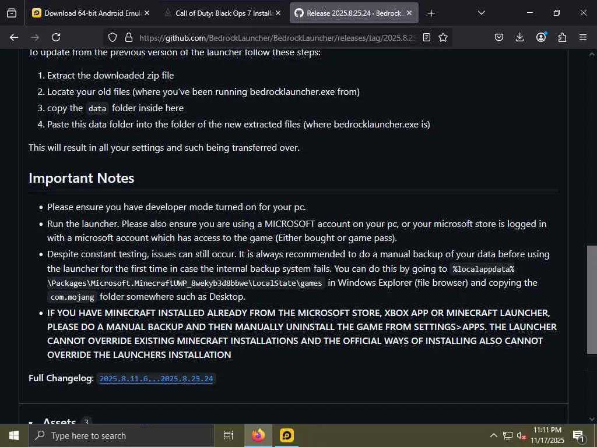
Task: Click scrollbar down arrow
Action: [592, 419]
